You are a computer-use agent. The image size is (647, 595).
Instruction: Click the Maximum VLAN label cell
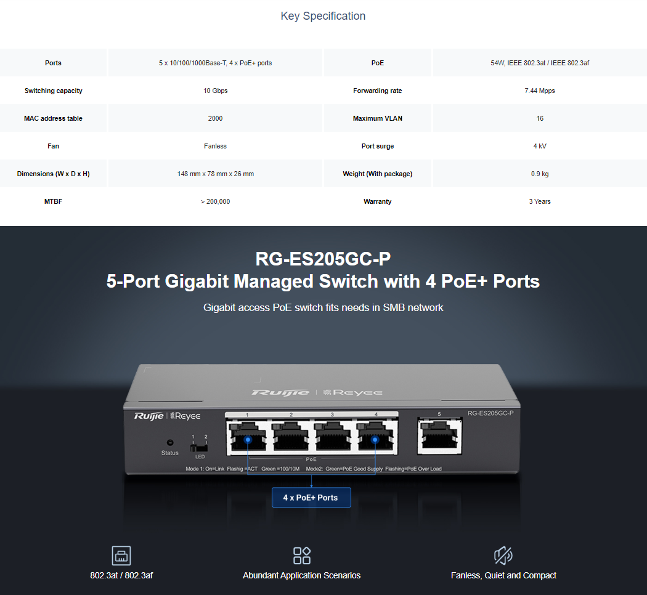click(x=378, y=118)
